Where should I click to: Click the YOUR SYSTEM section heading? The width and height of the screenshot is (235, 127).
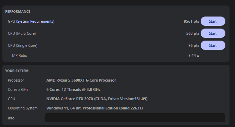(17, 71)
